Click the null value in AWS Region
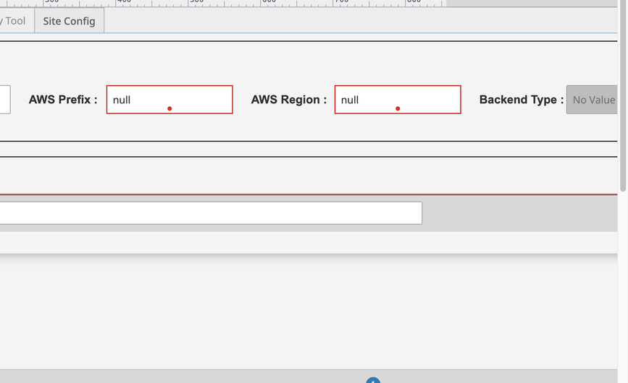This screenshot has height=383, width=628. (350, 100)
